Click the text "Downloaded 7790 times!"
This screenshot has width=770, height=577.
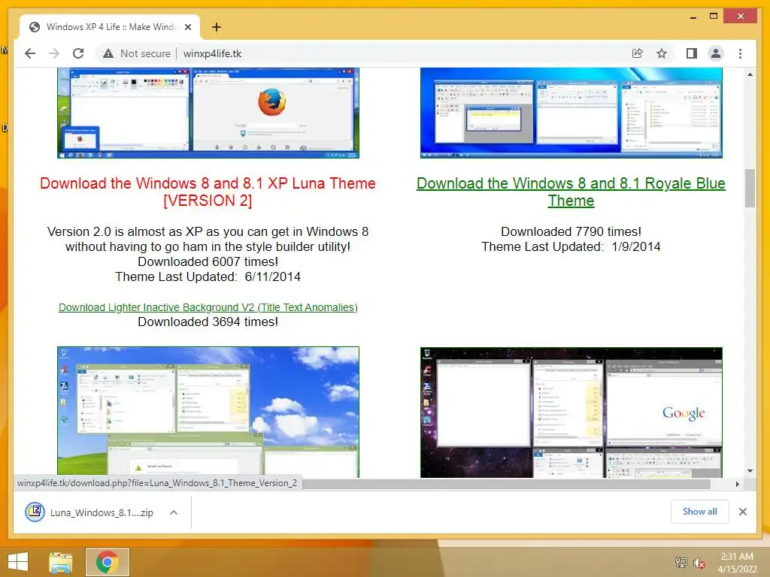pos(571,231)
